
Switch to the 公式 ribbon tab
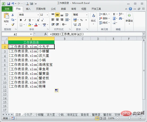pos(53,9)
